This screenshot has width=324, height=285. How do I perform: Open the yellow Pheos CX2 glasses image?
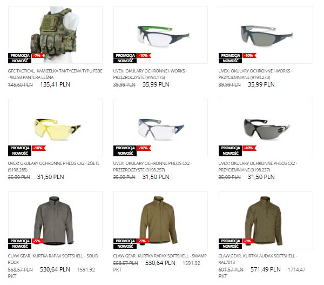pos(55,128)
